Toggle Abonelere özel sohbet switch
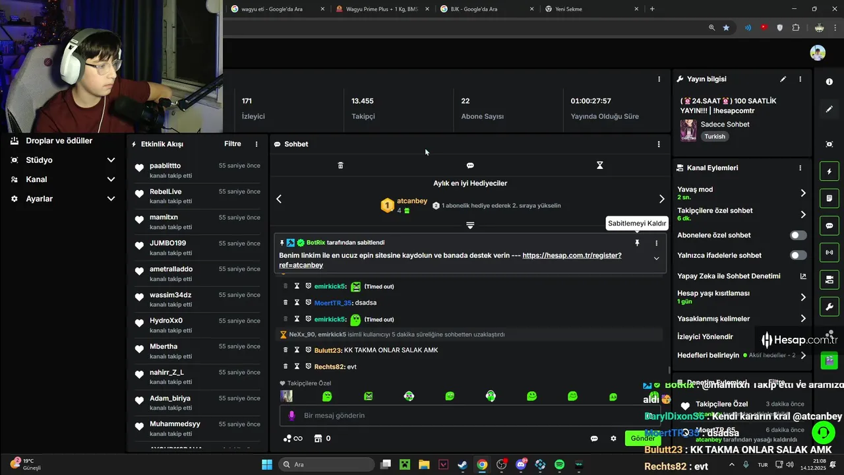Viewport: 844px width, 475px height. click(x=799, y=236)
